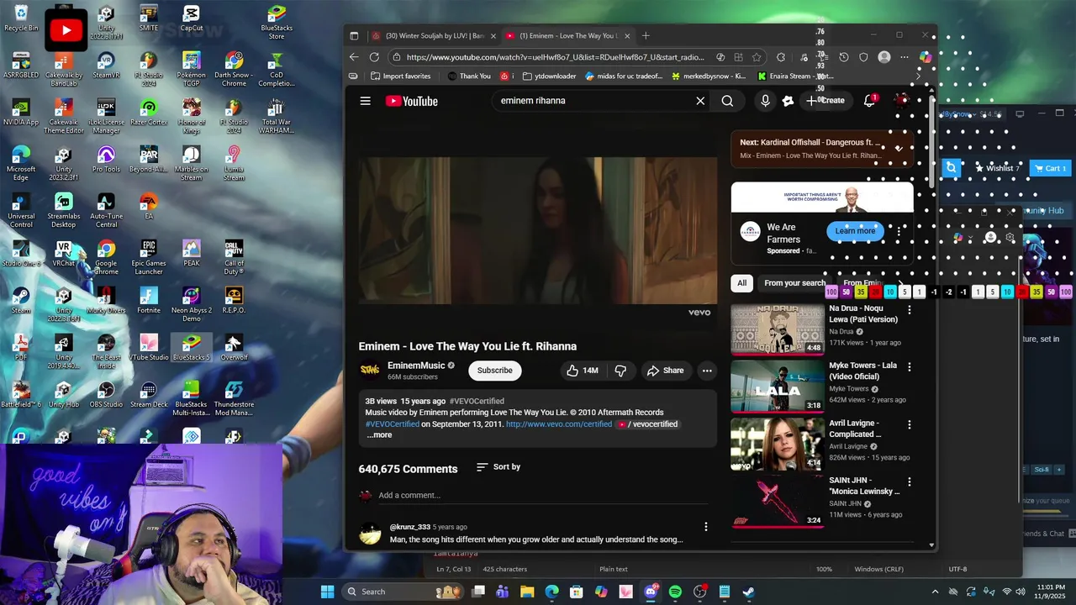
Task: Open the Thank You bookmark
Action: coord(468,76)
